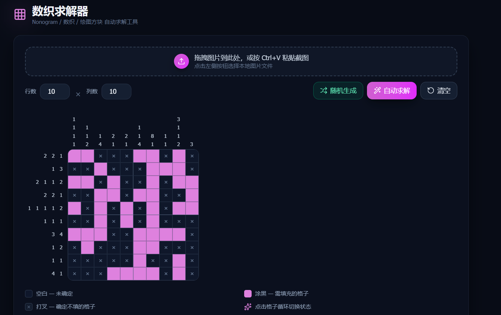501x315 pixels.
Task: Toggle crossed cell at row 1, column 3
Action: coord(100,156)
